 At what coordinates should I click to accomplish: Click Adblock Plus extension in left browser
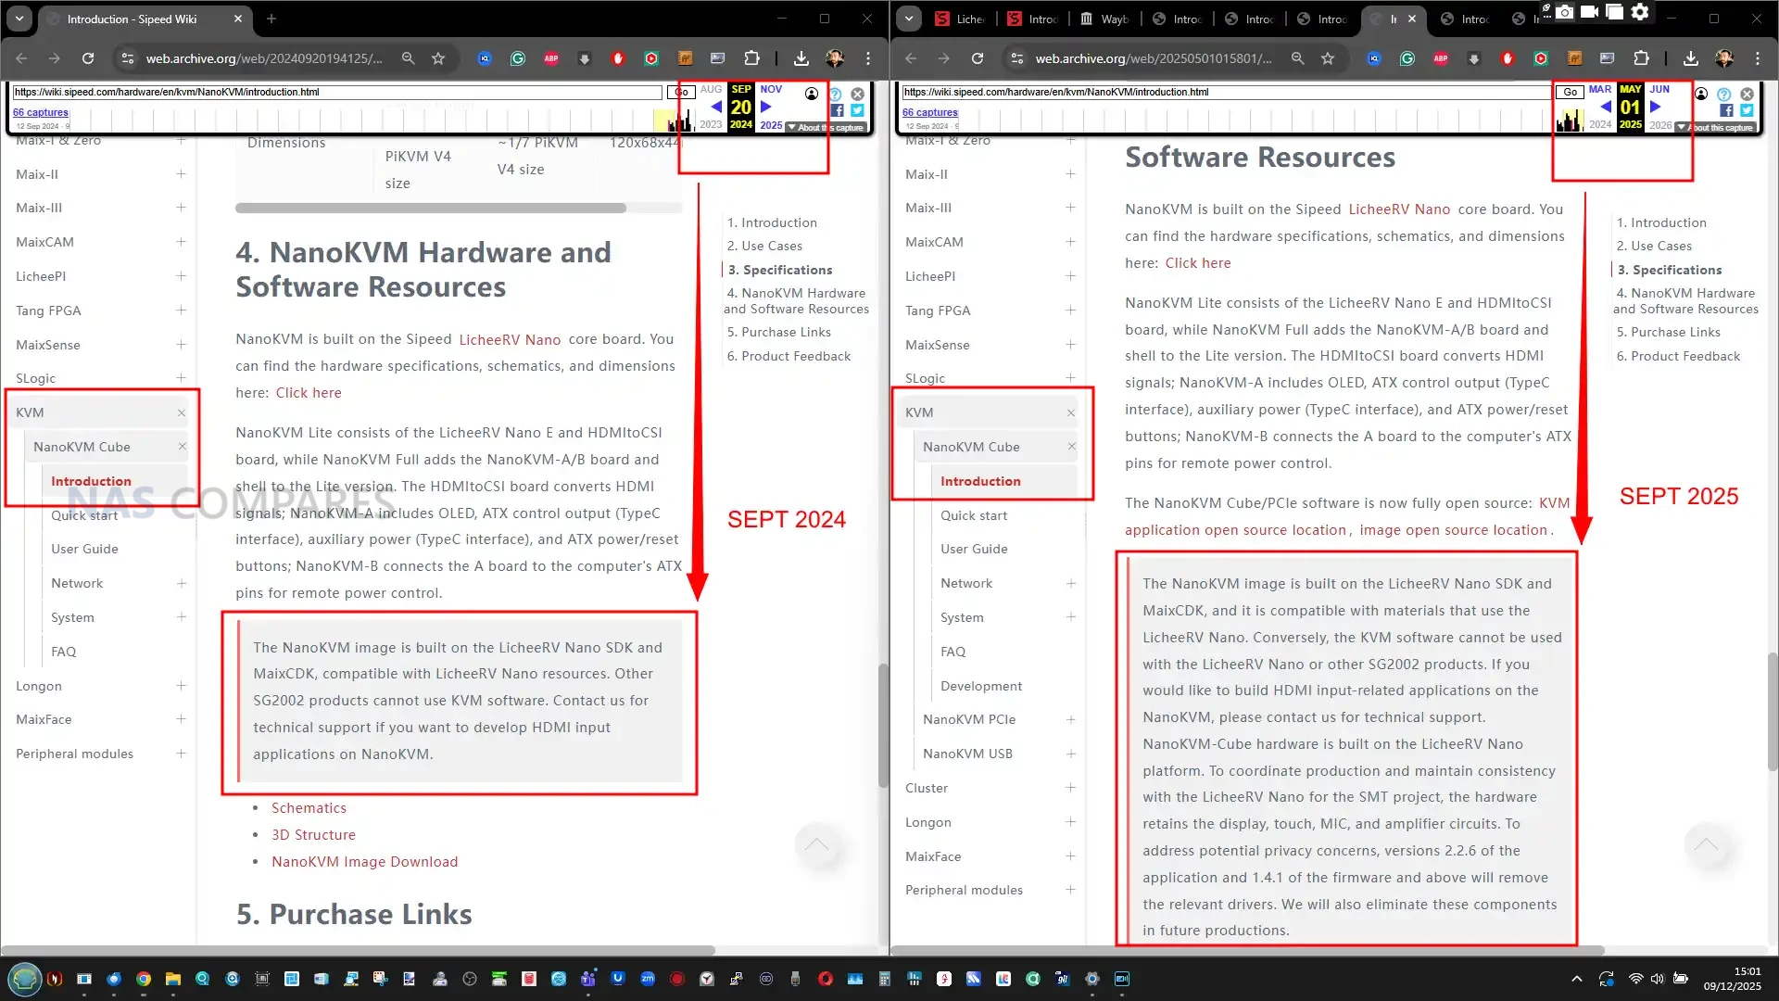click(x=551, y=58)
